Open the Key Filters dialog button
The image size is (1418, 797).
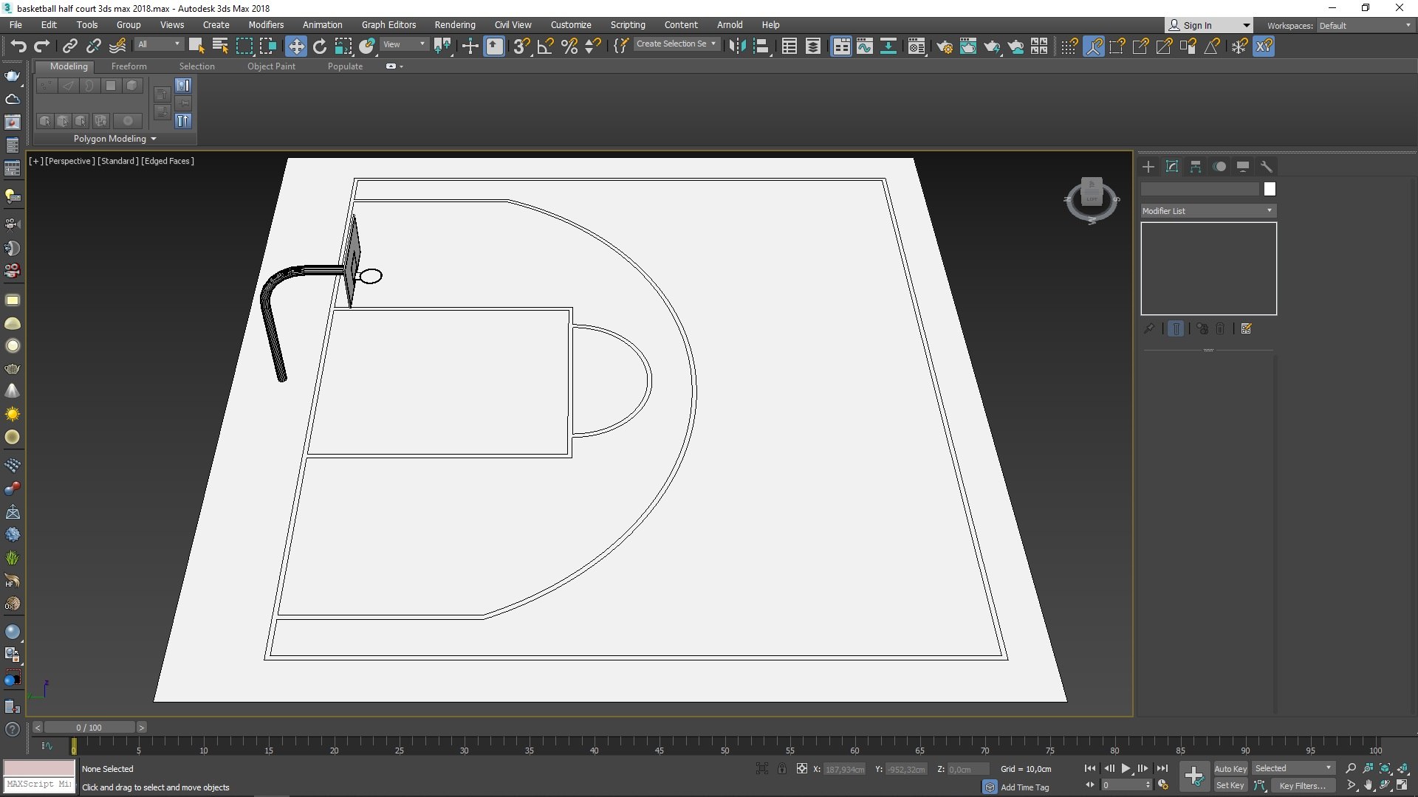[x=1302, y=785]
